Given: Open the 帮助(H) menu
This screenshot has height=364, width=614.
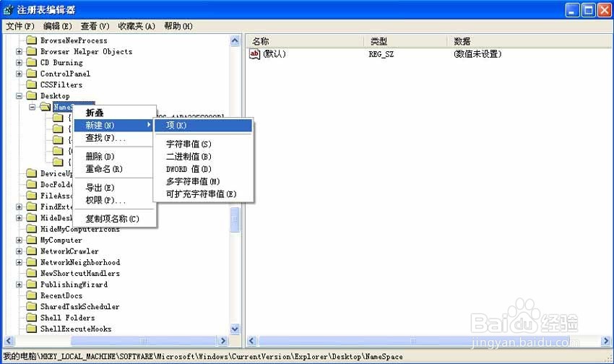Looking at the screenshot, I should point(178,26).
